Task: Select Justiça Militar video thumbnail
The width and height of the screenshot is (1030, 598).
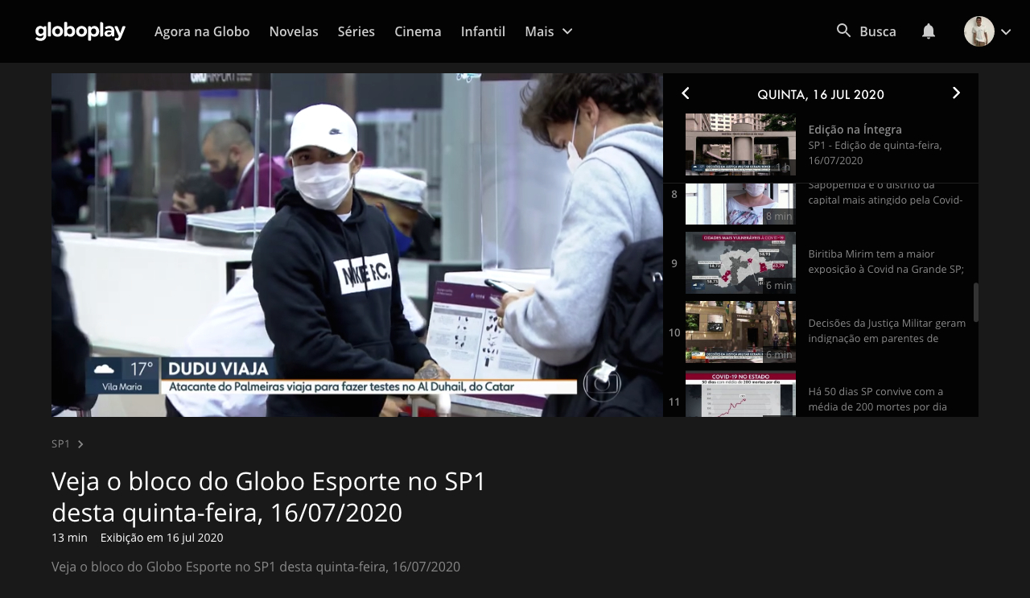Action: (740, 332)
